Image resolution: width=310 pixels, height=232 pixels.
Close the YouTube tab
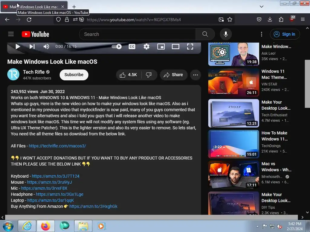pos(63,7)
